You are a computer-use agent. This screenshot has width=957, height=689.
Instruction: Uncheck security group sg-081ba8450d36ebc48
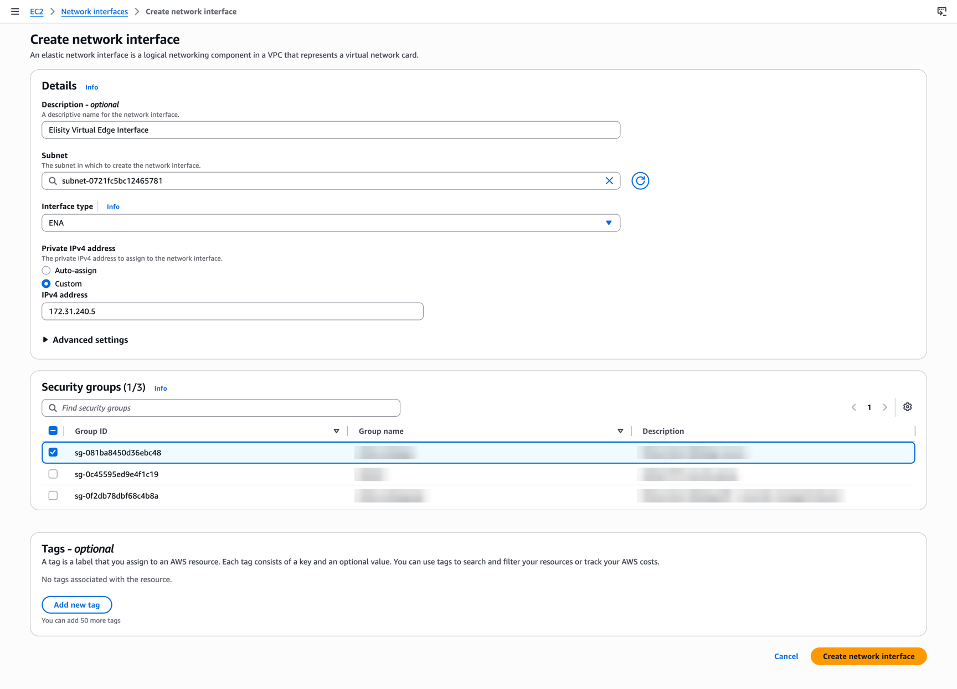pyautogui.click(x=53, y=453)
